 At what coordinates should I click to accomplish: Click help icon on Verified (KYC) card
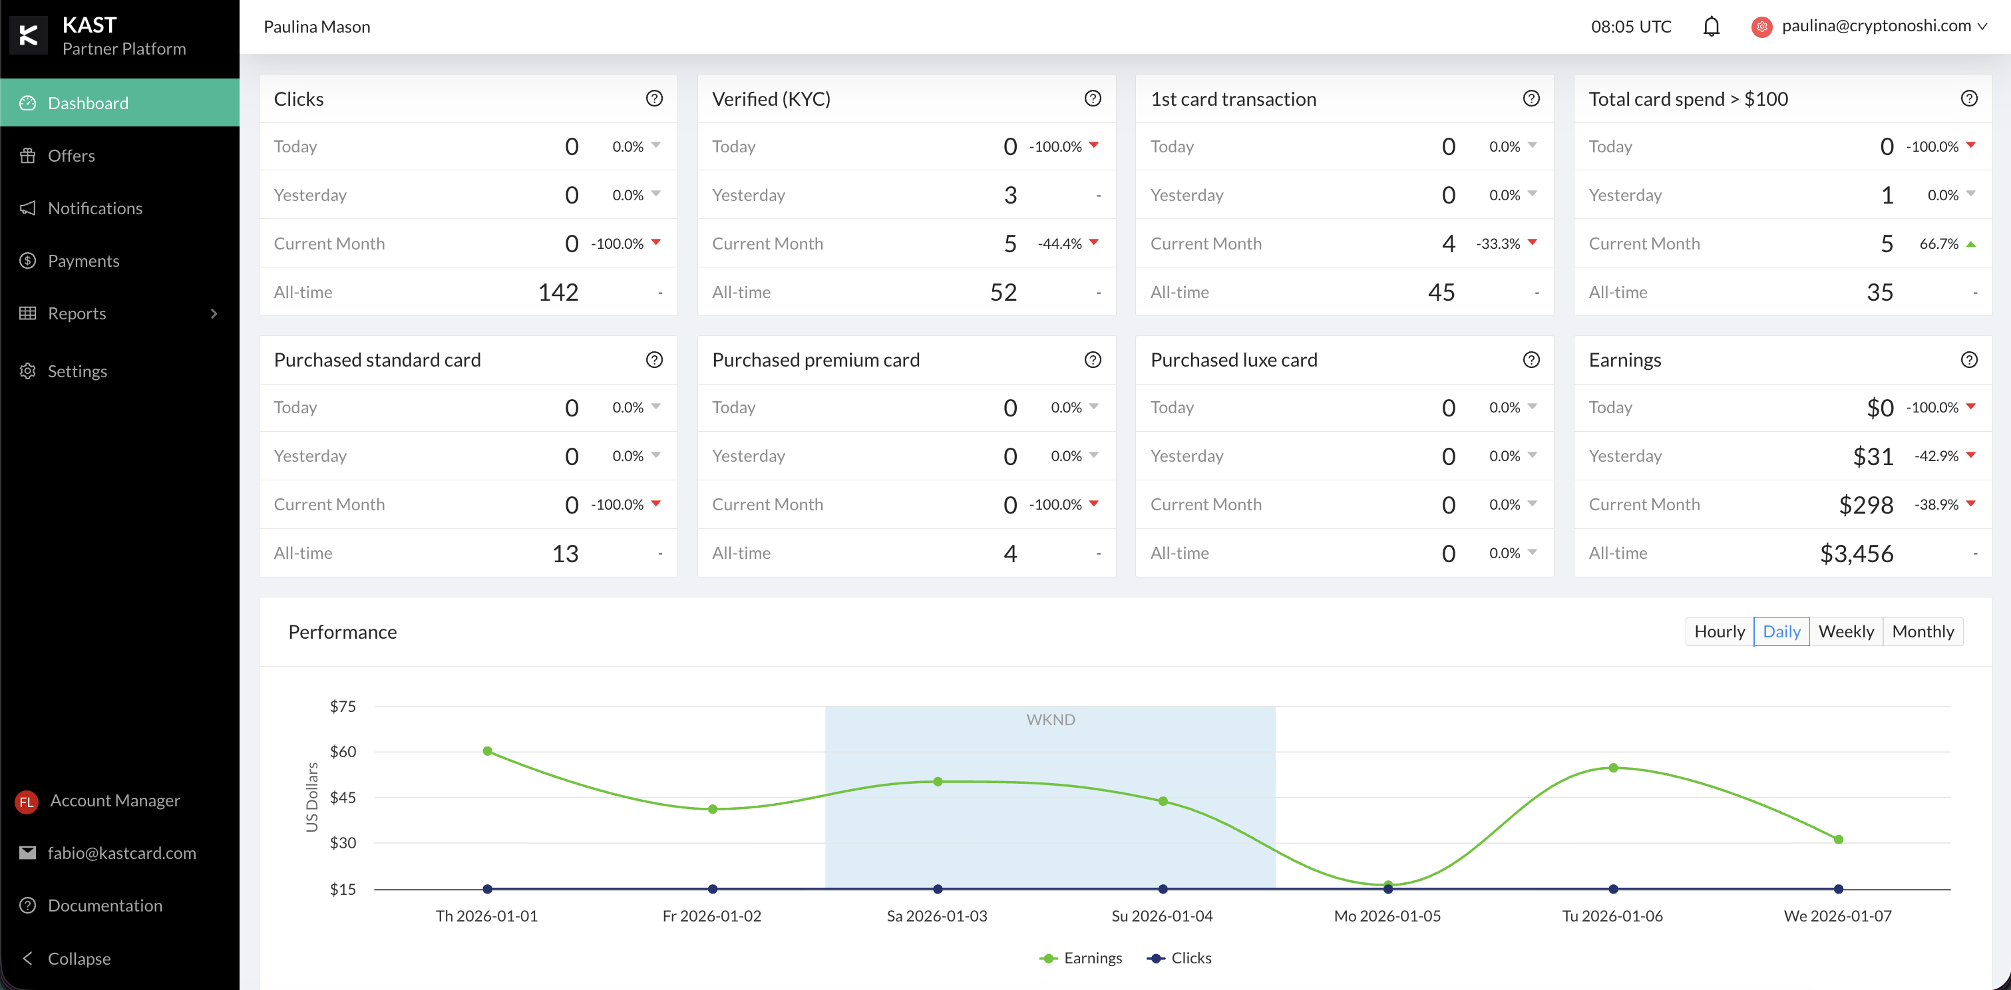point(1092,98)
